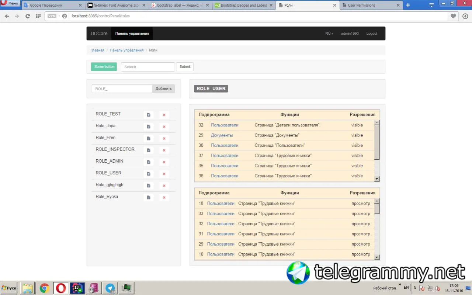Screen dimensions: 472x295
Task: Open Telegram from the taskbar
Action: [110, 288]
